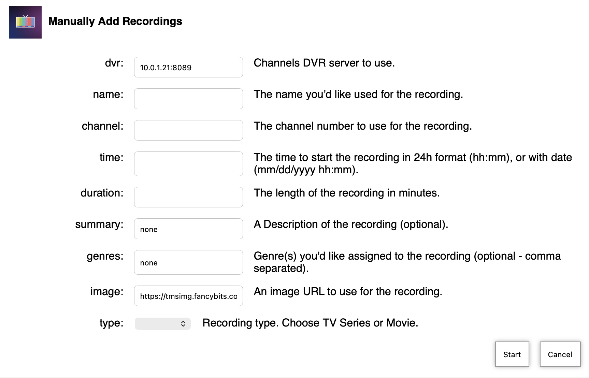Click the dvr server address field
Viewport: 589px width, 378px height.
(188, 67)
